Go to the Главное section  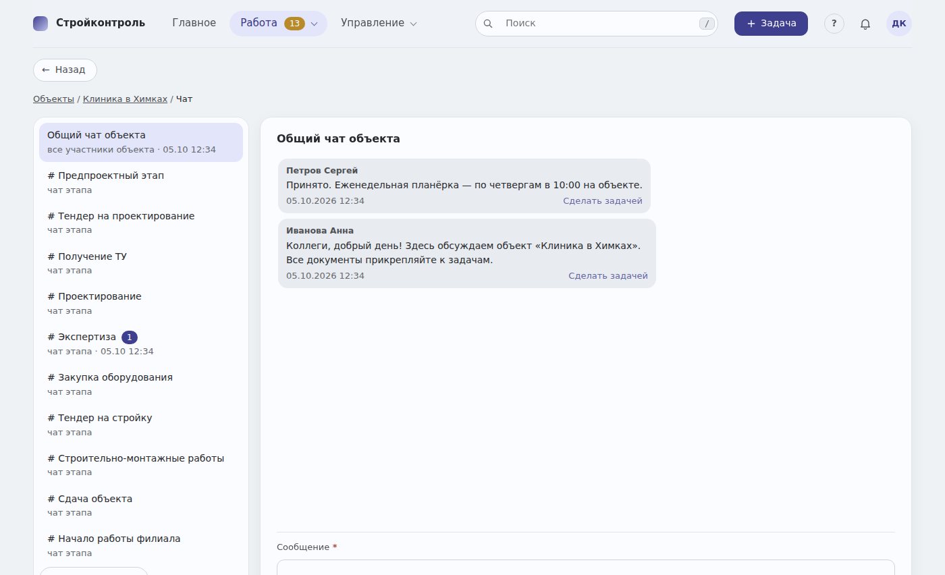[x=194, y=23]
